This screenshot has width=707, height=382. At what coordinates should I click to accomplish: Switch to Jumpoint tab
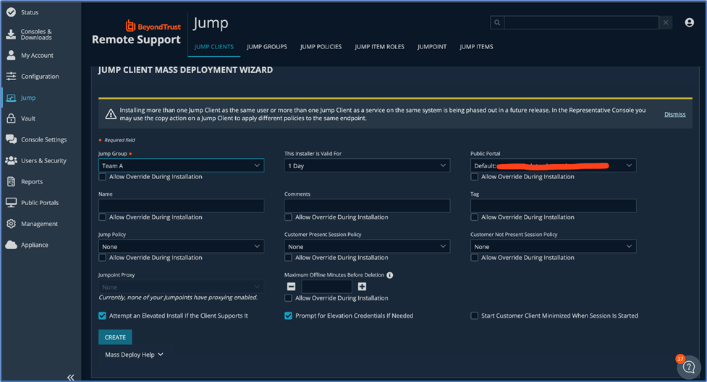(x=431, y=47)
